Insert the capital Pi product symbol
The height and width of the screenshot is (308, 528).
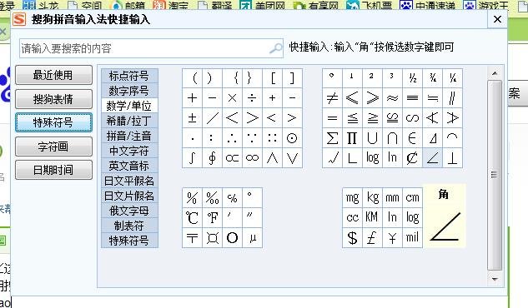352,138
